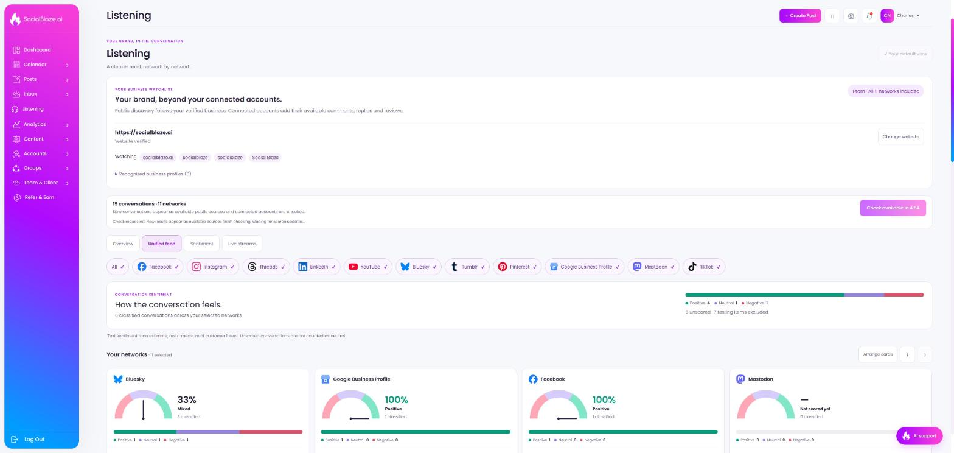Image resolution: width=954 pixels, height=453 pixels.
Task: Open settings with the gear icon
Action: click(x=851, y=16)
